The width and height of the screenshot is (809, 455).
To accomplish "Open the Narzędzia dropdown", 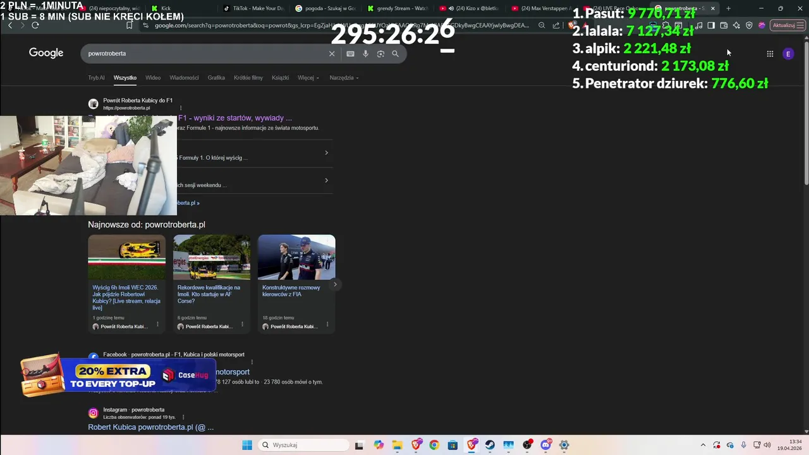I will coord(344,78).
